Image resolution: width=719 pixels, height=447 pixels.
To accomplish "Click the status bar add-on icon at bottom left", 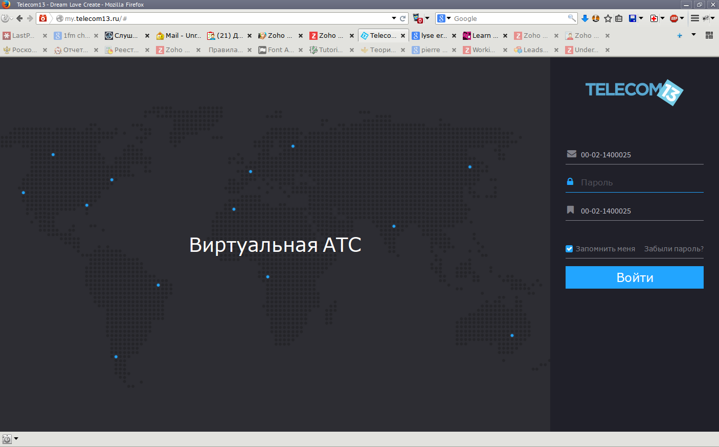I will pos(7,439).
